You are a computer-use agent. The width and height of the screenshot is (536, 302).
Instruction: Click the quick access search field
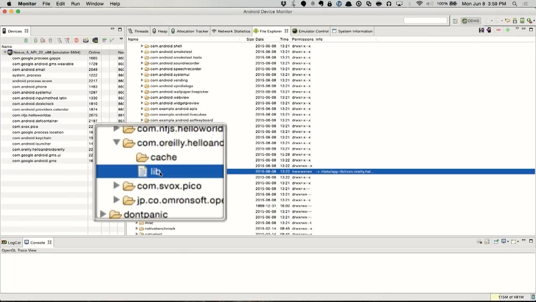pyautogui.click(x=425, y=21)
